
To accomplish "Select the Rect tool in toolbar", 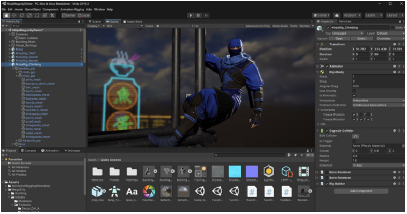I will point(37,15).
